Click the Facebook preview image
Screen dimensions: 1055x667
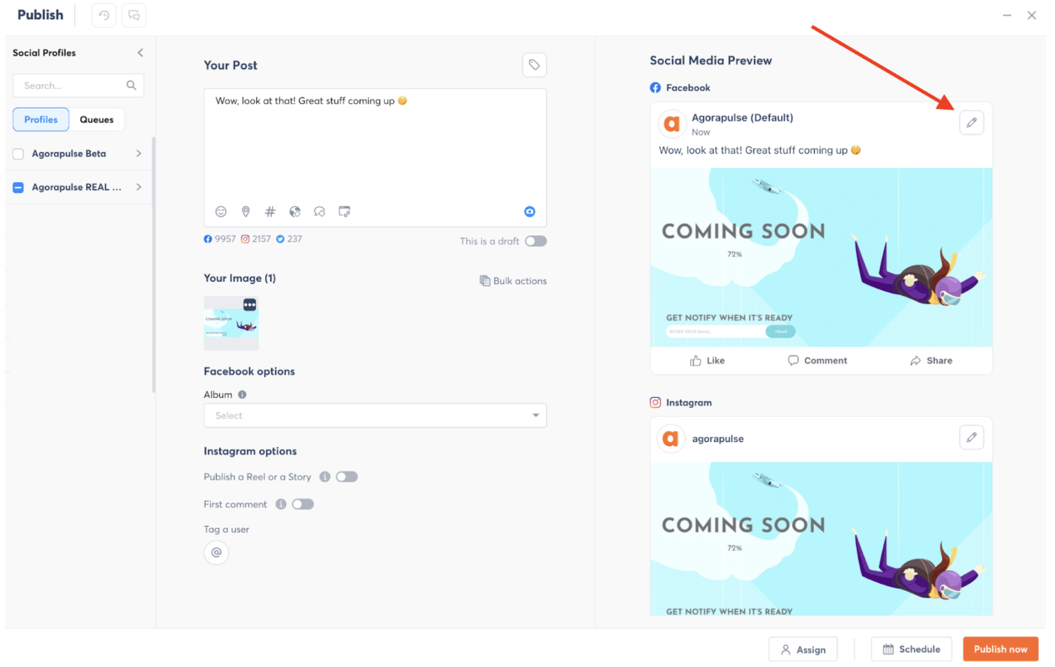point(821,257)
